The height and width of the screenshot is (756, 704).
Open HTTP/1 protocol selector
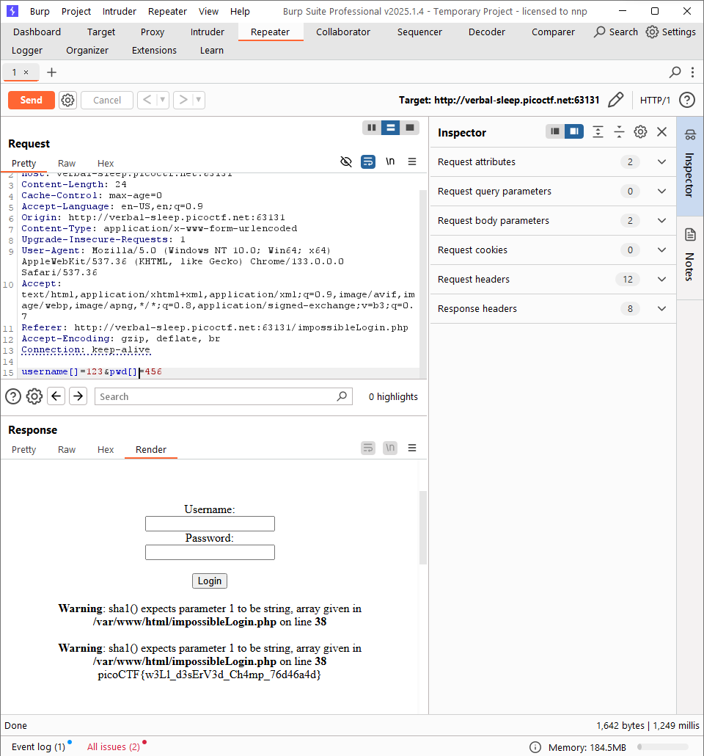pyautogui.click(x=655, y=101)
